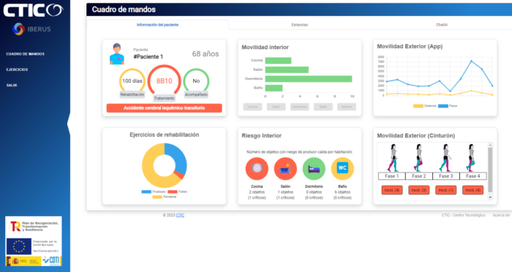The width and height of the screenshot is (512, 272).
Task: Open the Acerca de footer link
Action: coord(501,215)
